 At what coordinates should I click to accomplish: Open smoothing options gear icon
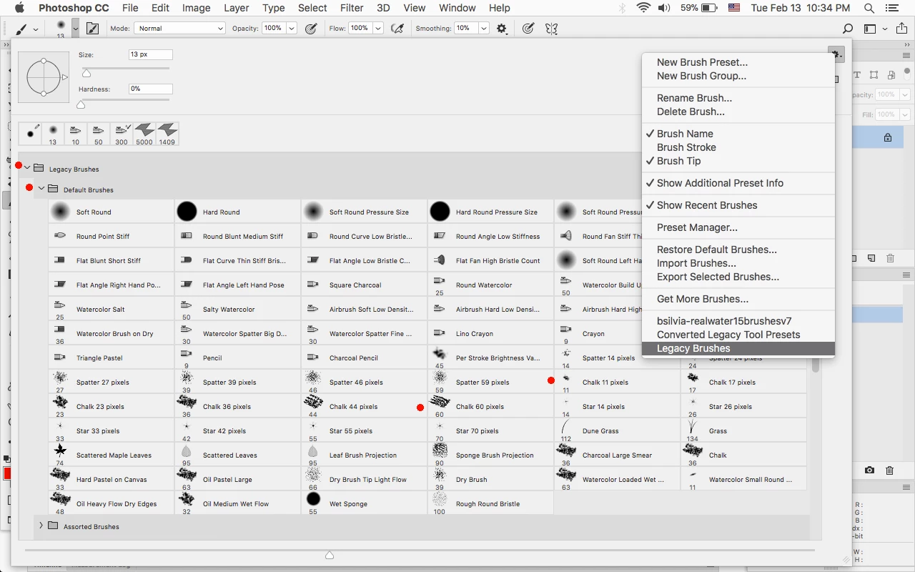pyautogui.click(x=502, y=29)
